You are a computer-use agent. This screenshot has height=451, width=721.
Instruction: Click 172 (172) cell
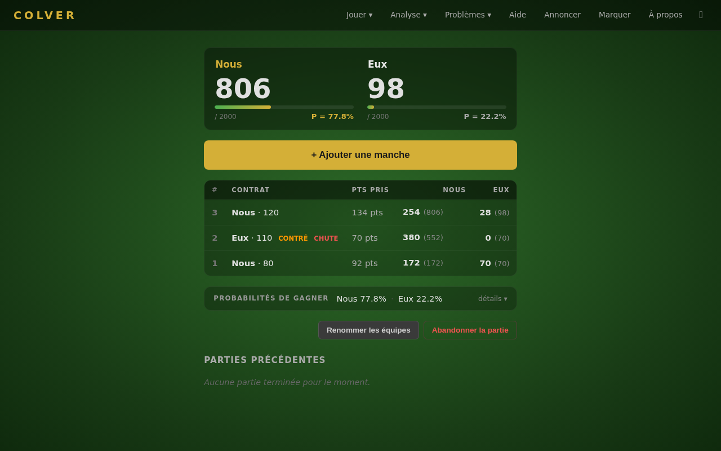(423, 263)
